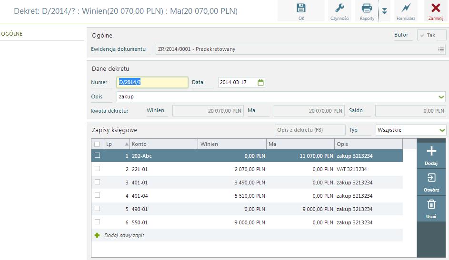Click the Winien column header
The image size is (449, 260).
[232, 144]
